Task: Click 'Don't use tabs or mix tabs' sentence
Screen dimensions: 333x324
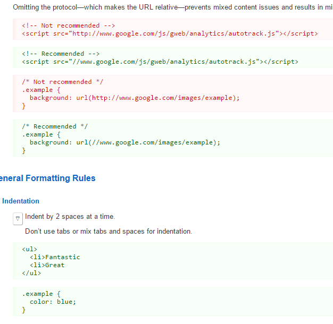Action: 109,232
